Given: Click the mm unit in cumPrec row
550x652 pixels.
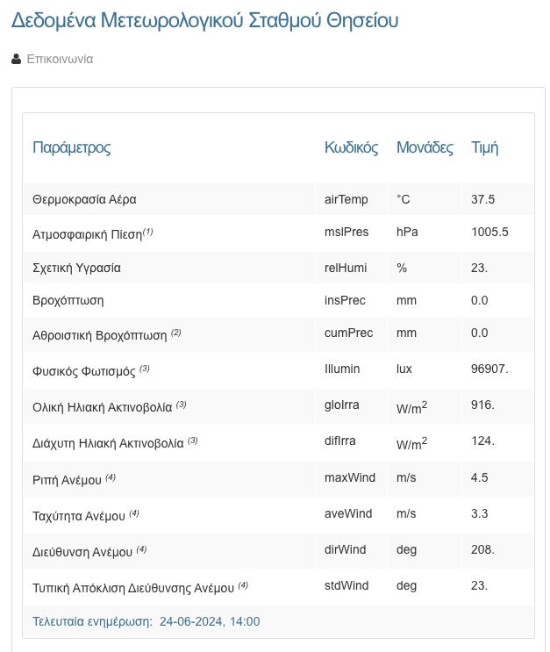Looking at the screenshot, I should coord(406,333).
